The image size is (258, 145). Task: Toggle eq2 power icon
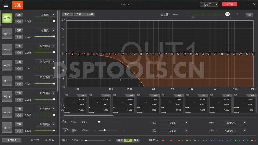tap(90, 95)
